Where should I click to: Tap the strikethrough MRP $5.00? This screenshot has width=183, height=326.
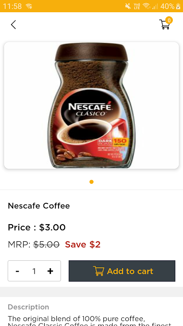46,244
